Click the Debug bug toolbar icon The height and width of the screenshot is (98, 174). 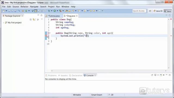(49, 11)
